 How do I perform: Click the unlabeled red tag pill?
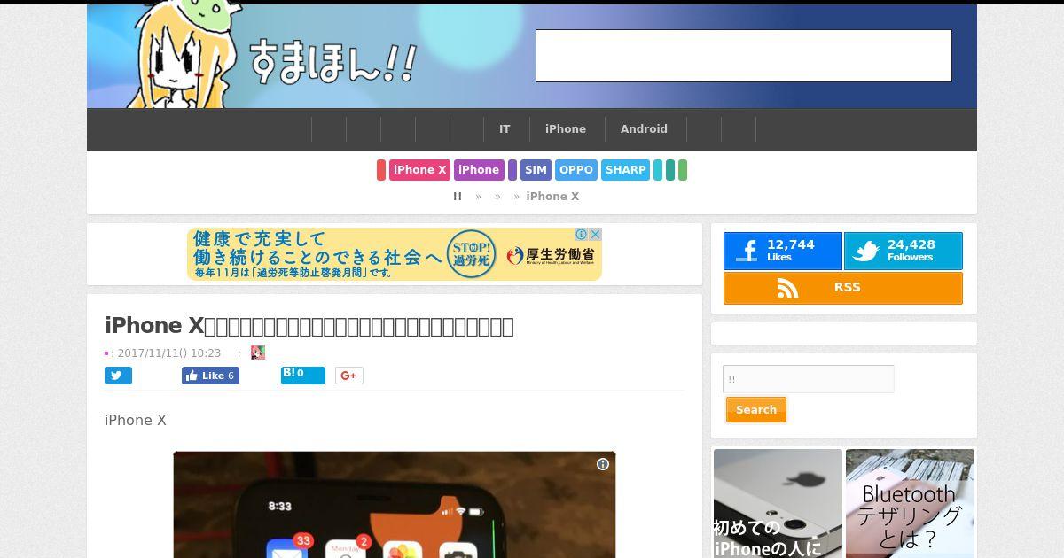pos(381,170)
